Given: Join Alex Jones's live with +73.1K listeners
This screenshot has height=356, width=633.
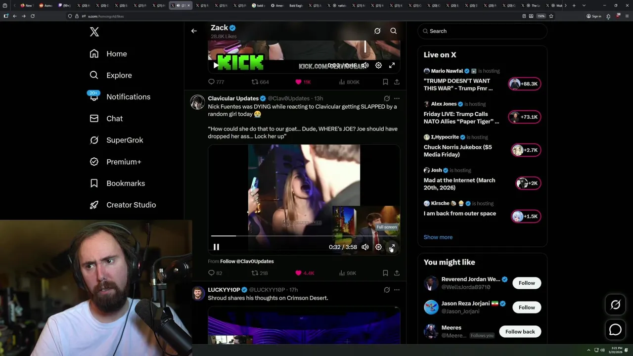Looking at the screenshot, I should (525, 117).
